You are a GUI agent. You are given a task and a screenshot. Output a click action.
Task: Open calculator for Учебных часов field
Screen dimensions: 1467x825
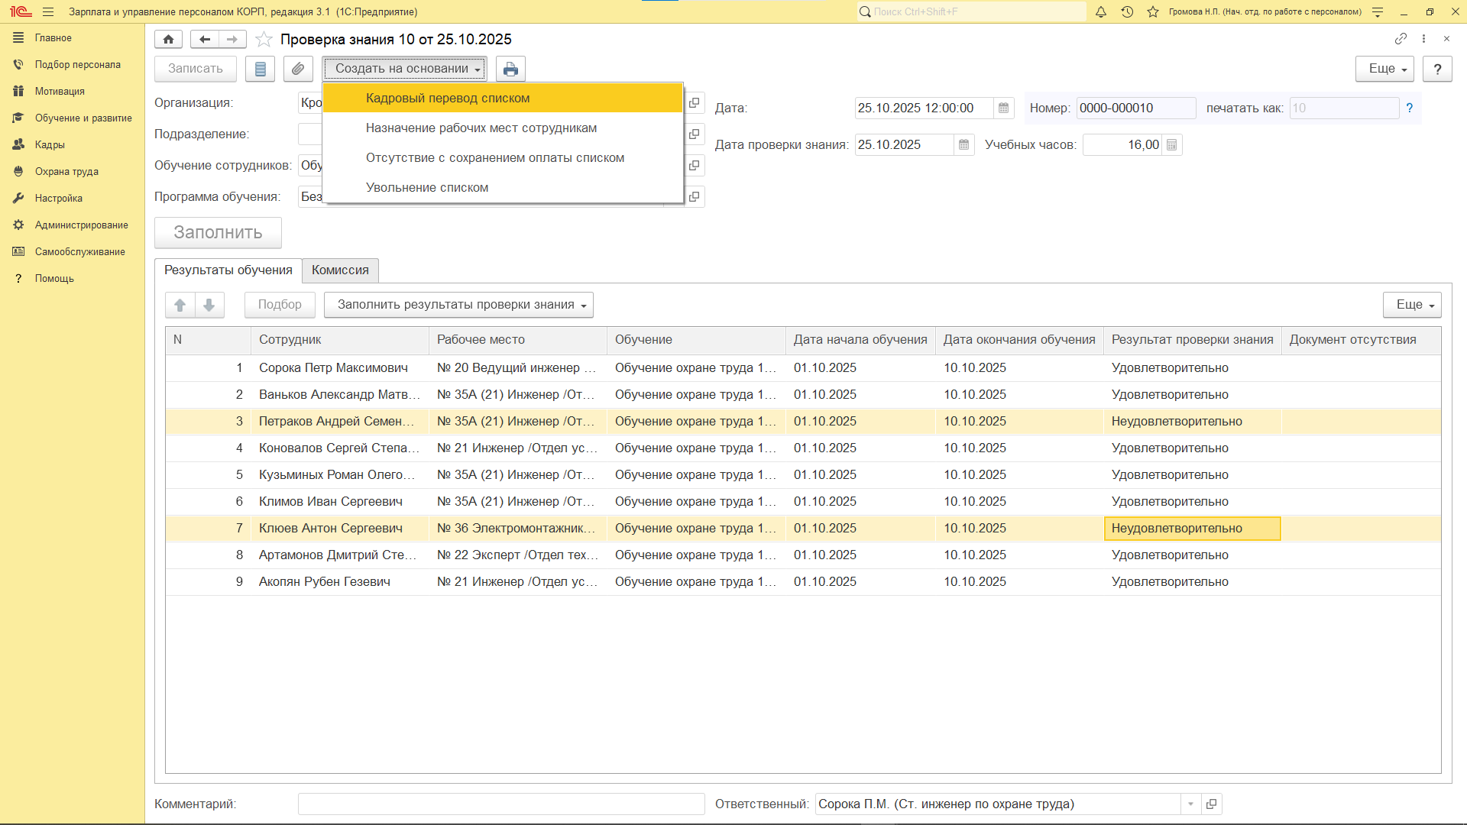point(1172,145)
